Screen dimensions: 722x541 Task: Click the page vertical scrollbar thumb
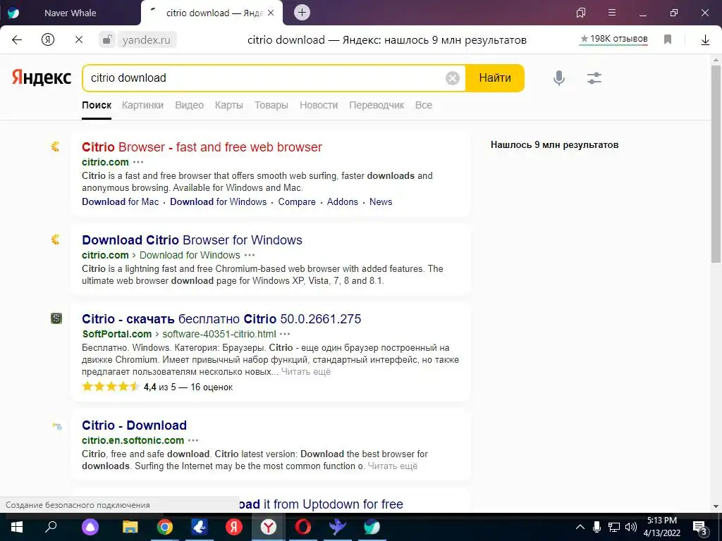tap(716, 163)
